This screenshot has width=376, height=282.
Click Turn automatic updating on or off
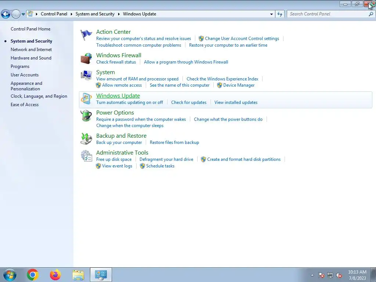tap(130, 102)
